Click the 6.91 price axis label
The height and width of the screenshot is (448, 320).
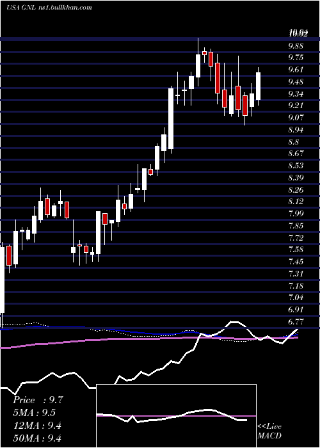click(297, 310)
